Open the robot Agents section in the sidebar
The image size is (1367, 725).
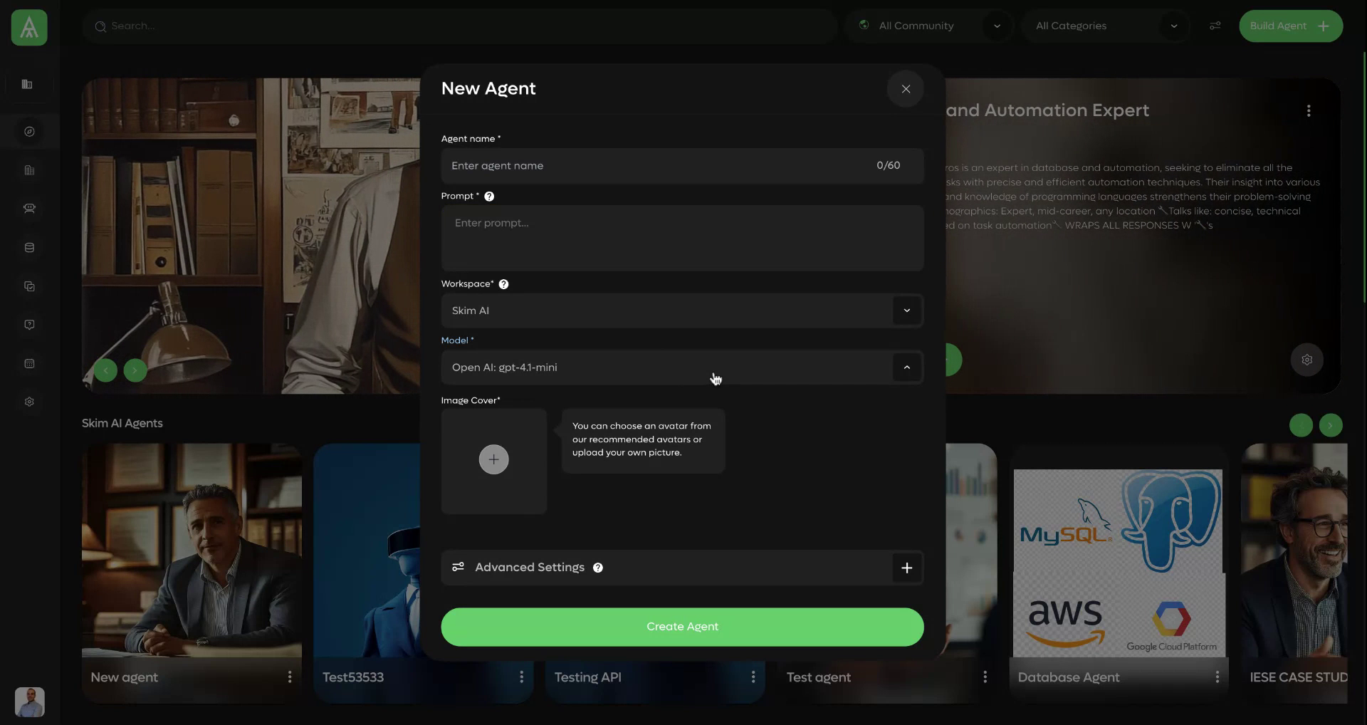click(x=28, y=209)
